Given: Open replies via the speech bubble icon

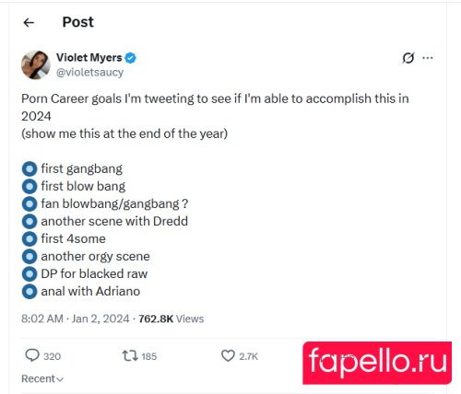Looking at the screenshot, I should click(x=32, y=355).
